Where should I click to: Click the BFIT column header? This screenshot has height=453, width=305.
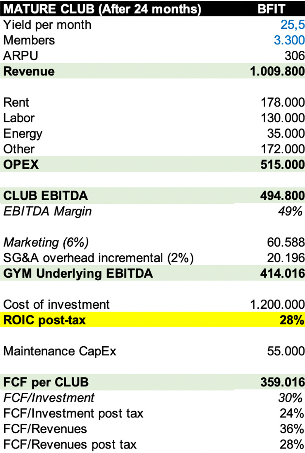[x=271, y=9]
